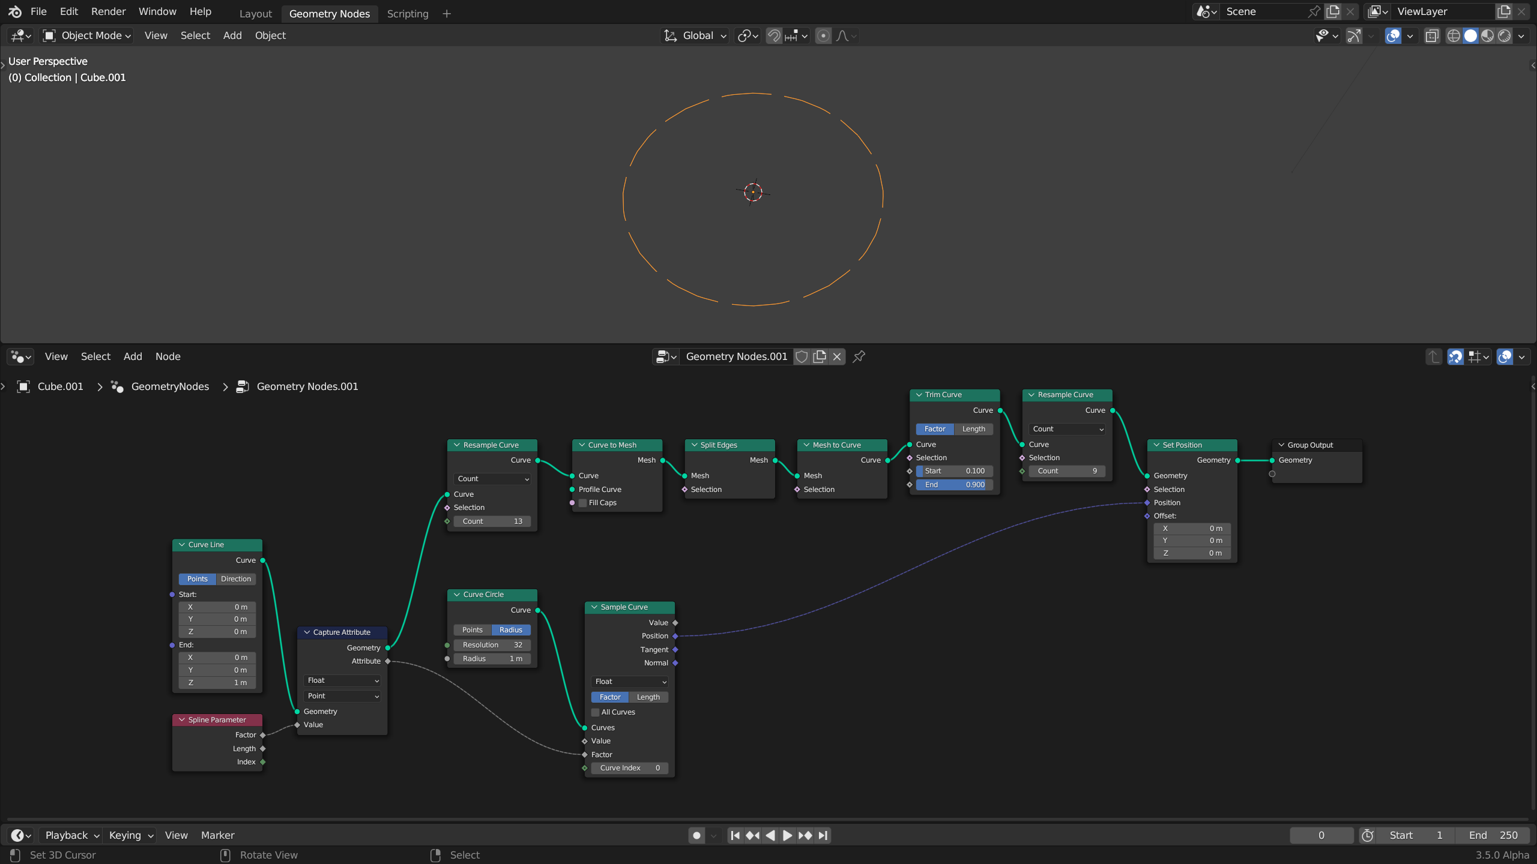Play the animation forward
Viewport: 1537px width, 864px height.
coord(788,835)
